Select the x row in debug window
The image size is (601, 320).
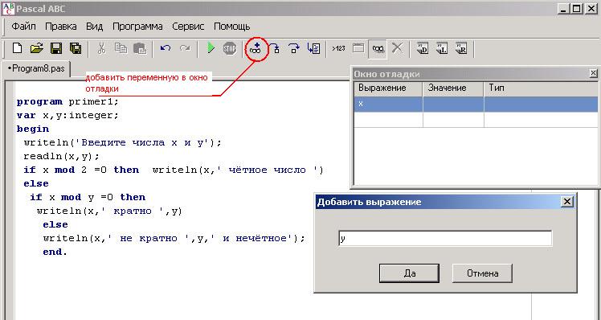point(476,104)
